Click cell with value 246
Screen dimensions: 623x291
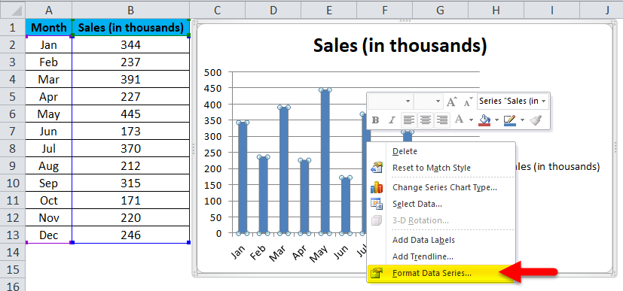[131, 235]
